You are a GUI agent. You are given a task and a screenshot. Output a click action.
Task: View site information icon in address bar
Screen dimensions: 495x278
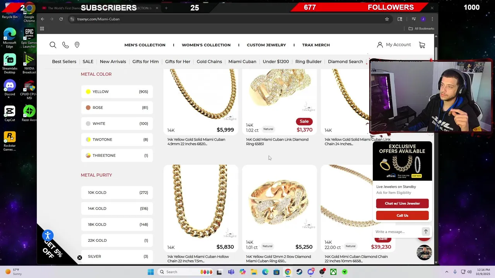[x=72, y=19]
